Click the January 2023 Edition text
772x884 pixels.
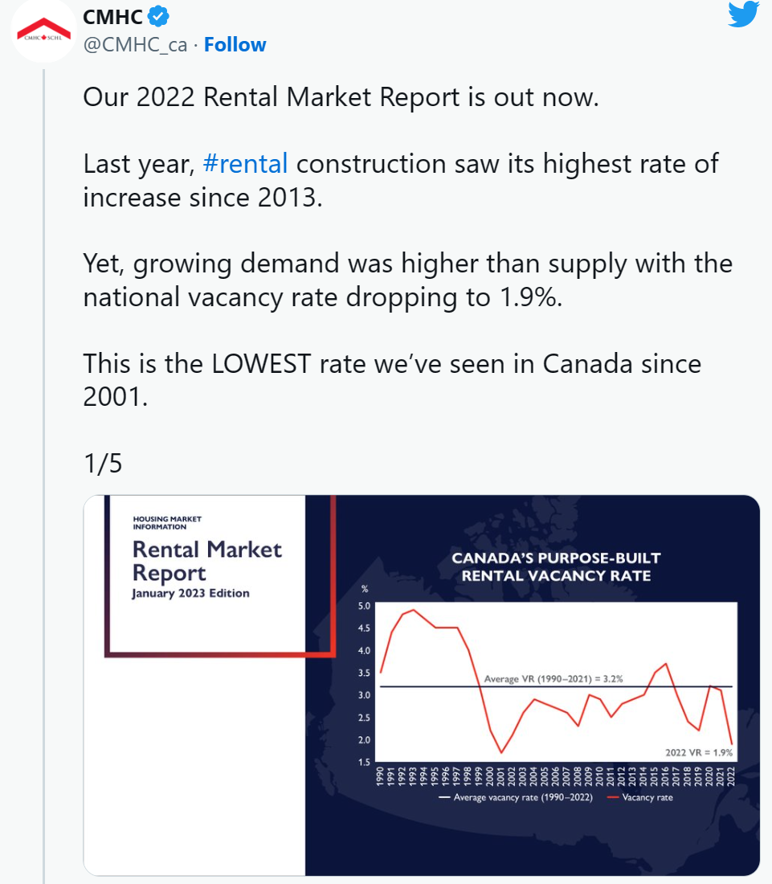(190, 594)
